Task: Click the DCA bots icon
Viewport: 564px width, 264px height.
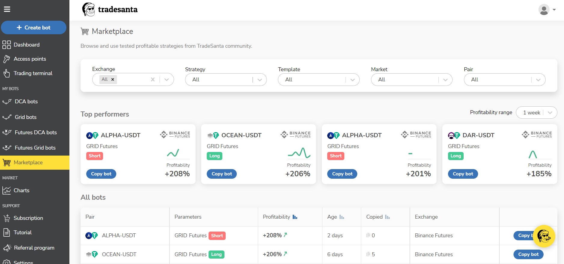Action: pos(7,102)
